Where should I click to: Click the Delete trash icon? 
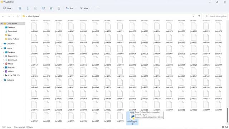(59, 8)
